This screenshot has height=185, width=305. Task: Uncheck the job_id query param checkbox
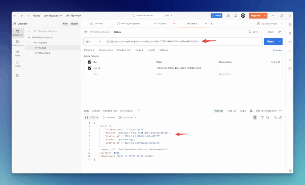coord(89,68)
